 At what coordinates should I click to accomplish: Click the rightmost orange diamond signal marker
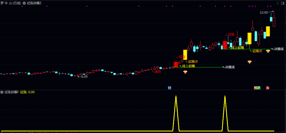tap(268, 51)
